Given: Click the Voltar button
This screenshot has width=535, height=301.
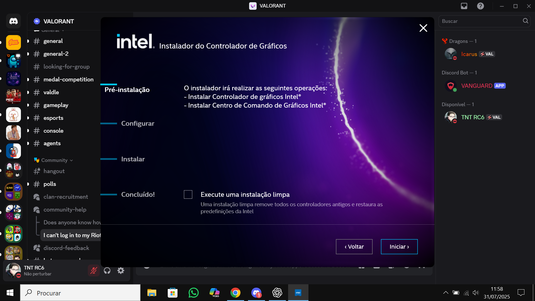Looking at the screenshot, I should tap(354, 247).
